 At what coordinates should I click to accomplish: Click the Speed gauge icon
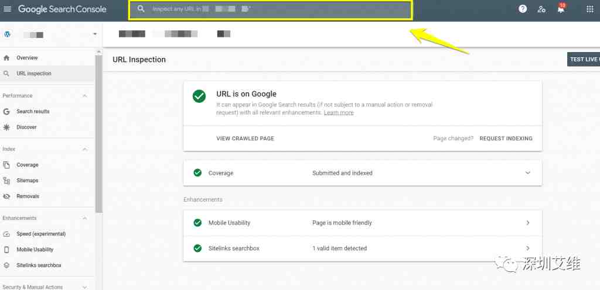pos(6,234)
